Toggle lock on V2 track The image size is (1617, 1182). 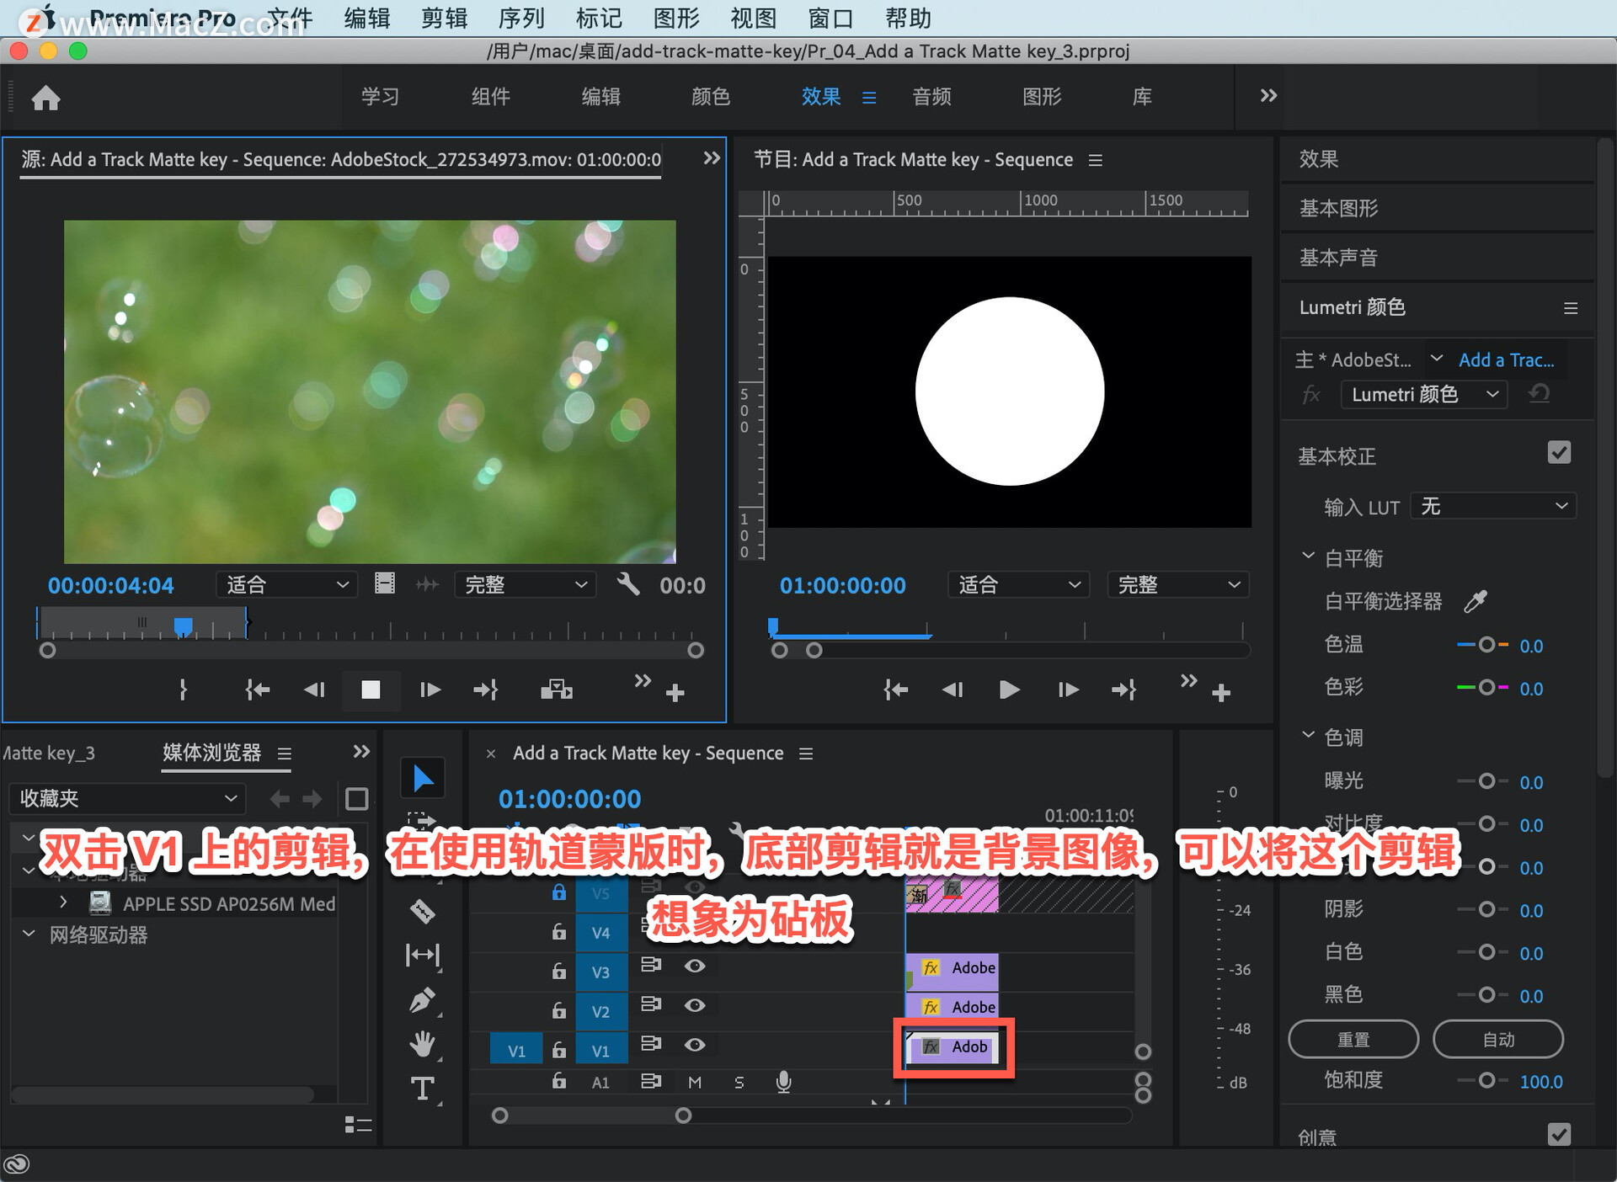558,1009
